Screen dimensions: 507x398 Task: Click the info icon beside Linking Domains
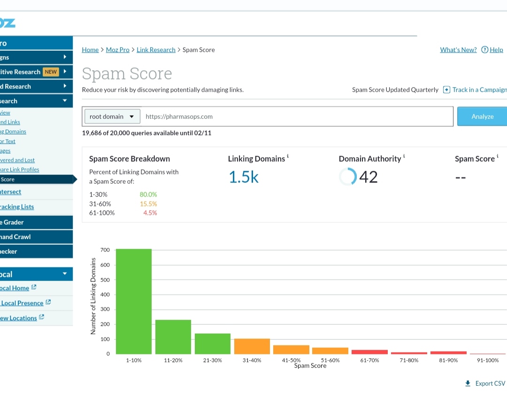(x=287, y=156)
